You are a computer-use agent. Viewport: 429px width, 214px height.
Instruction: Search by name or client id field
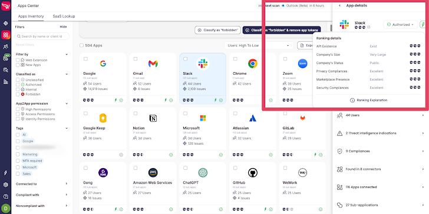tap(42, 36)
